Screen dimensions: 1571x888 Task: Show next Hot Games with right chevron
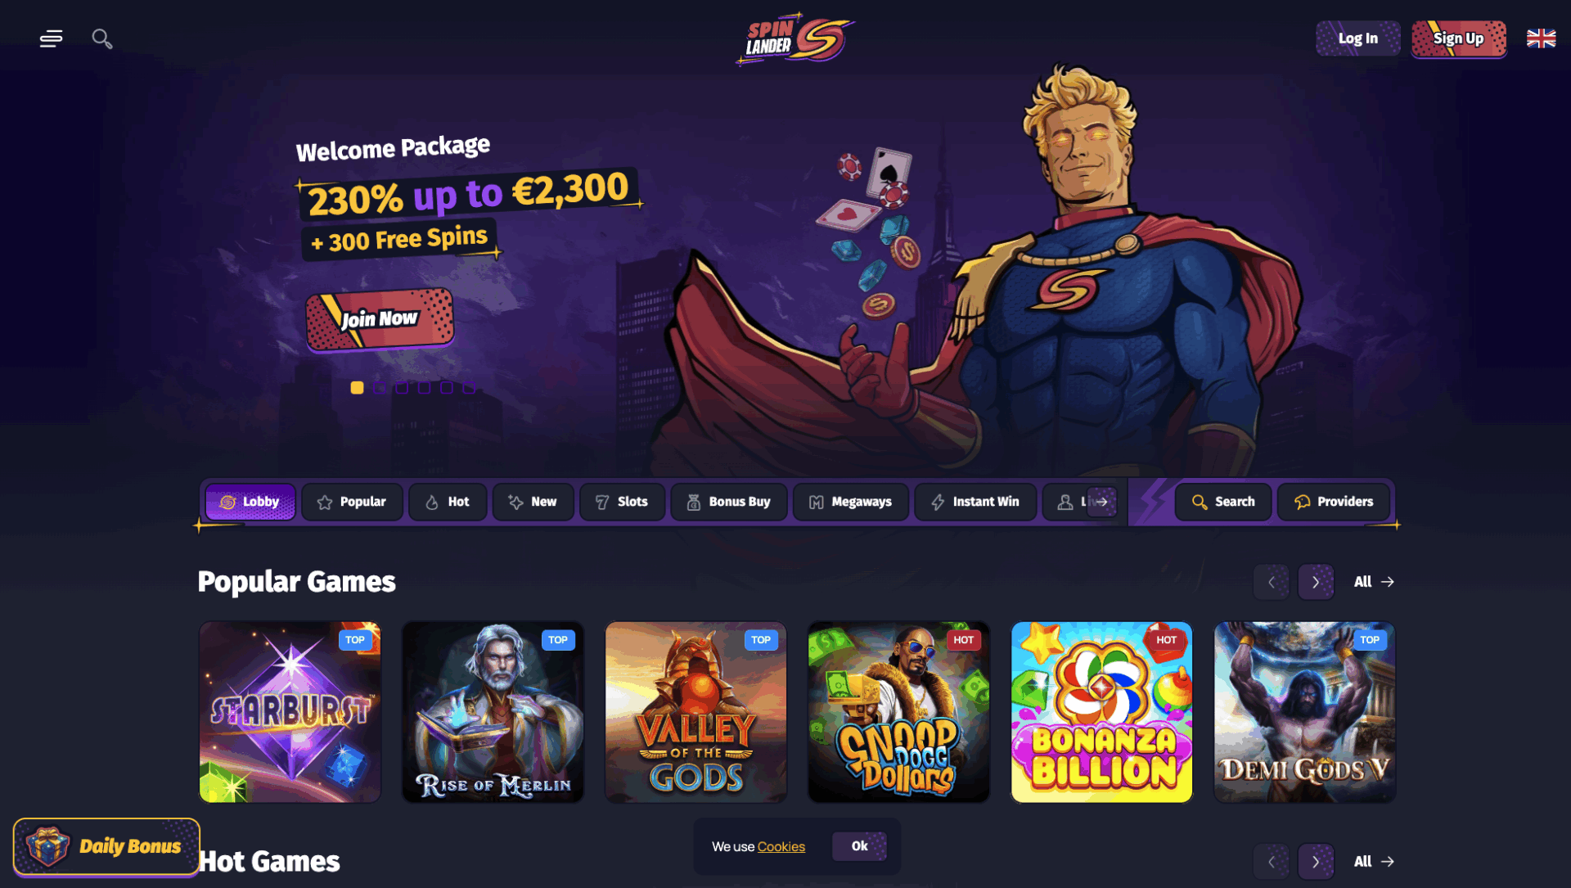tap(1316, 861)
